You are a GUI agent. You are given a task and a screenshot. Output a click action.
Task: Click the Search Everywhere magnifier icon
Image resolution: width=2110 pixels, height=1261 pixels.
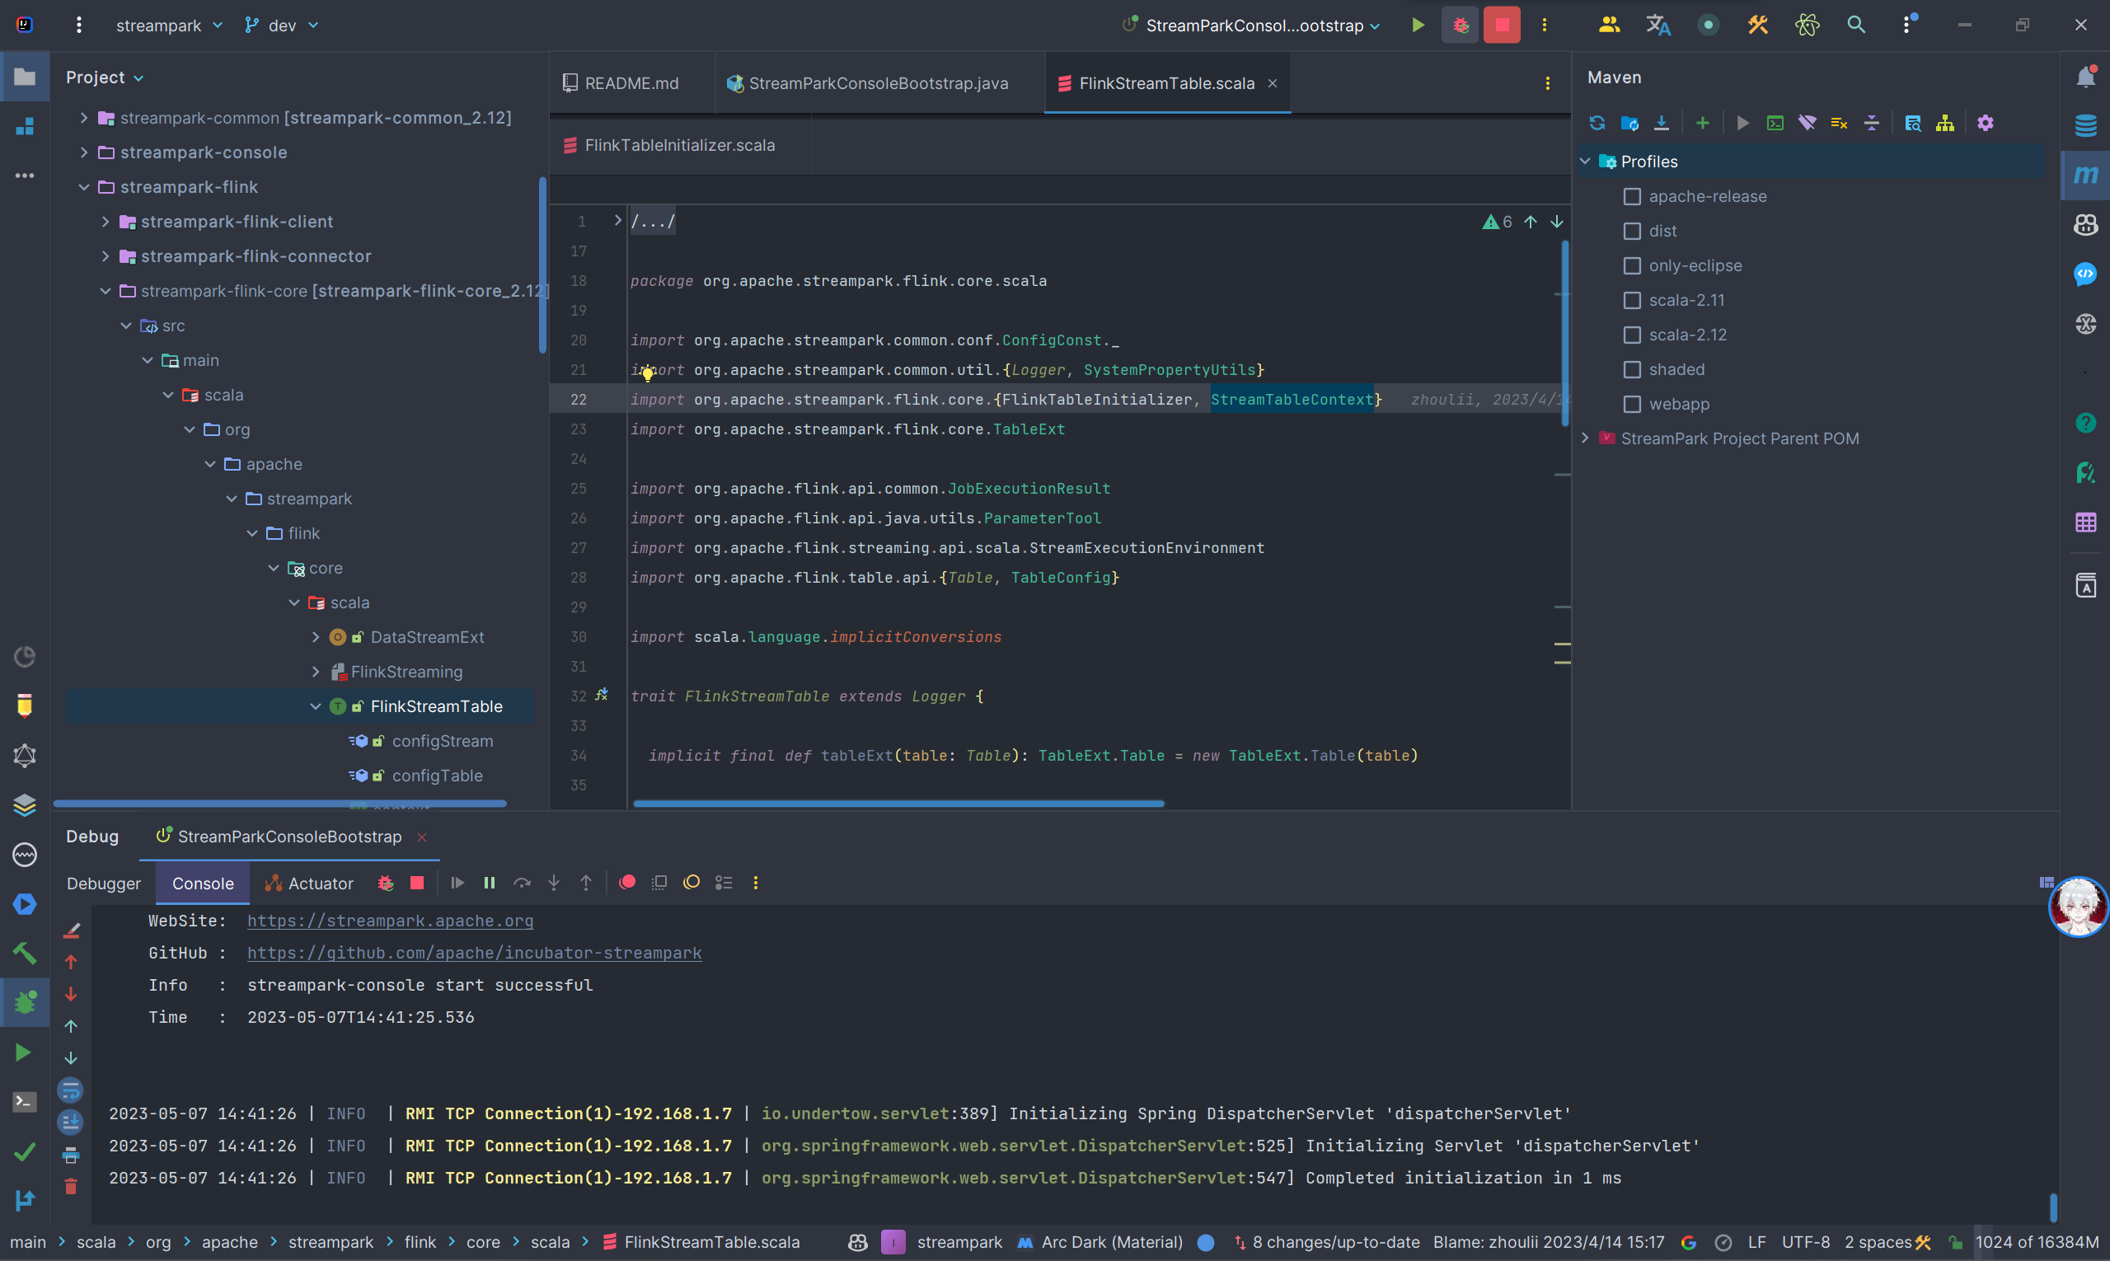(1856, 26)
